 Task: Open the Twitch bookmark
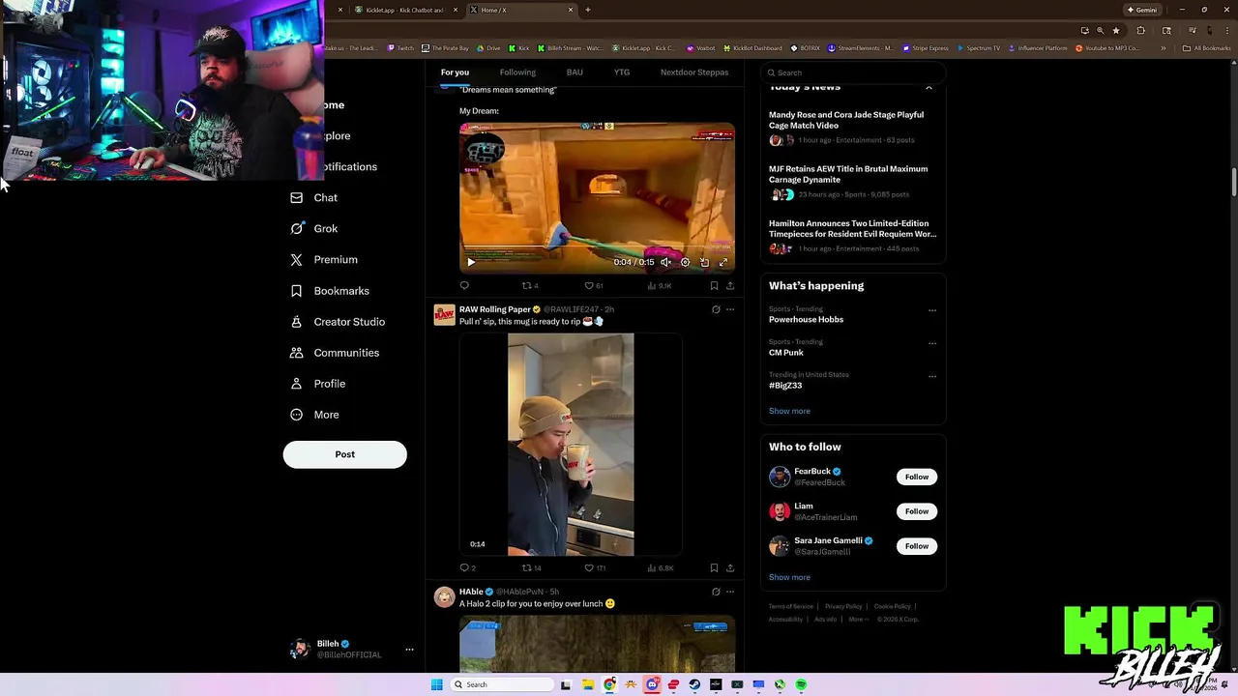[x=400, y=48]
